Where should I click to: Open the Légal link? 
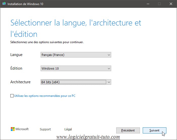click(x=68, y=129)
